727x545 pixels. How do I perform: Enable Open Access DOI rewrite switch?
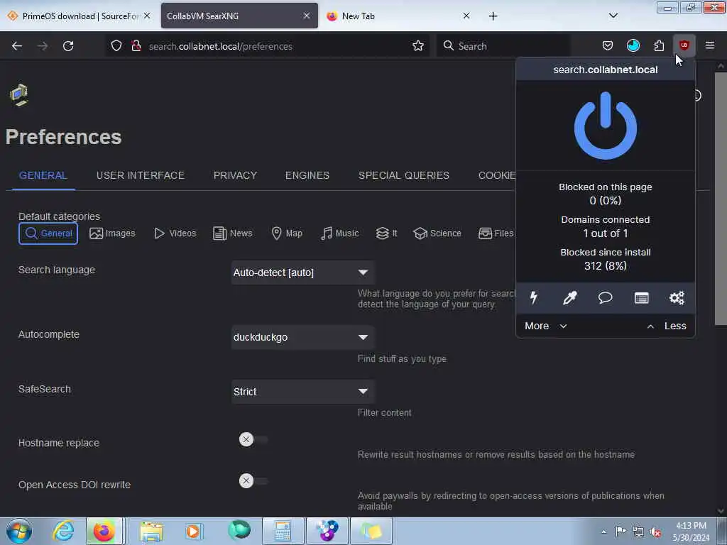point(253,480)
